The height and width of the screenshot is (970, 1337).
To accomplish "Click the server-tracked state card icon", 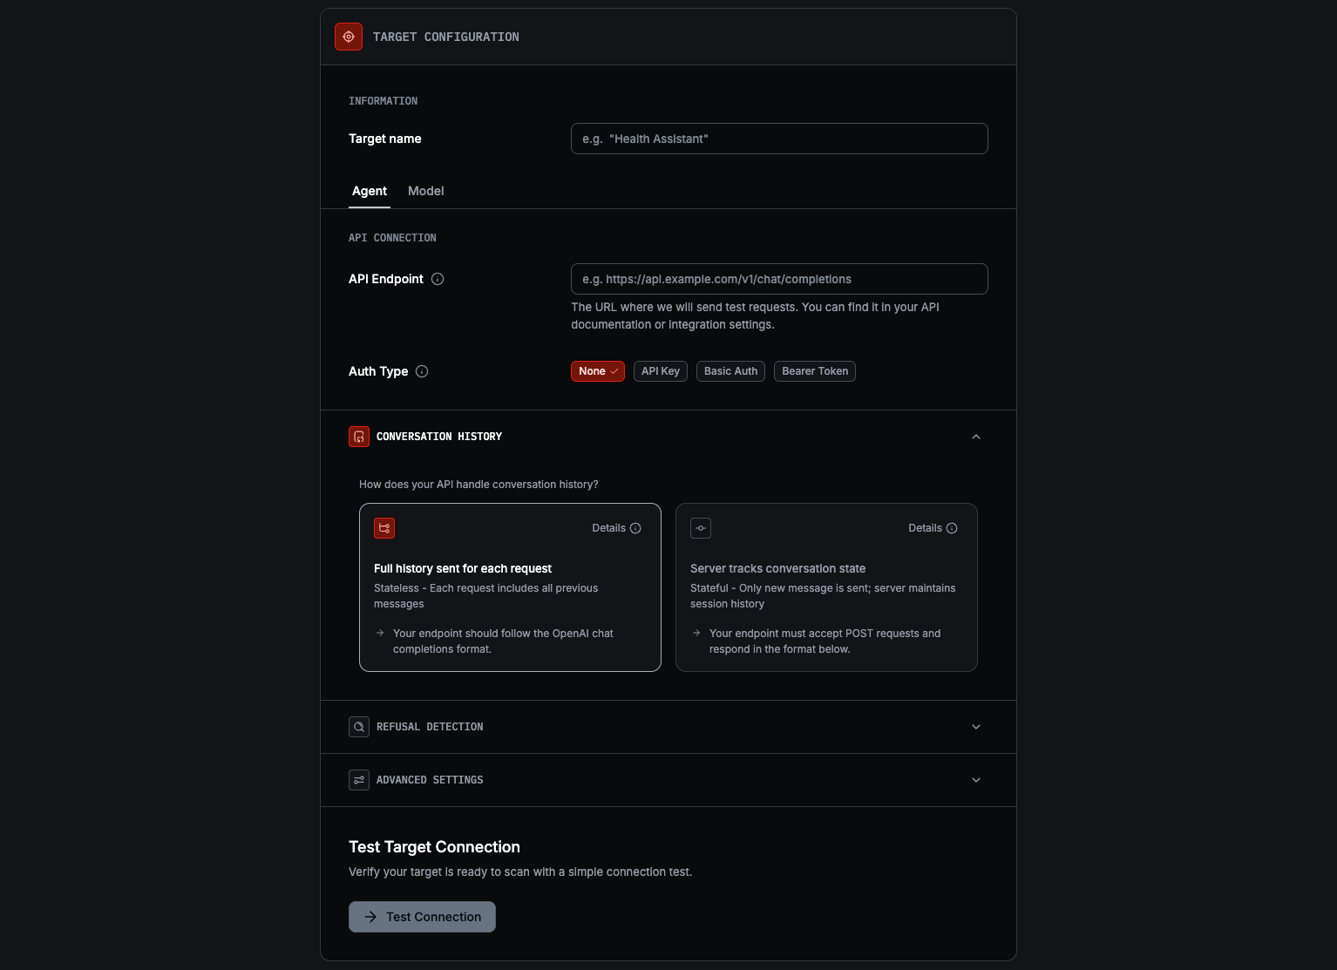I will pyautogui.click(x=701, y=528).
